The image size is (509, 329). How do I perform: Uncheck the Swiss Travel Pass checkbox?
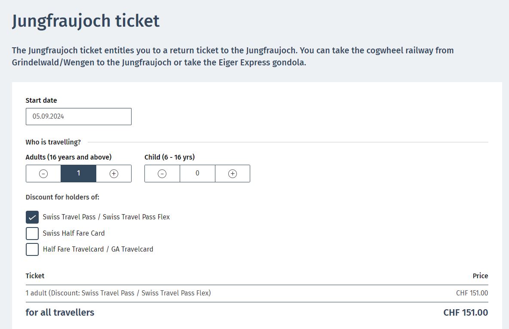pyautogui.click(x=32, y=217)
